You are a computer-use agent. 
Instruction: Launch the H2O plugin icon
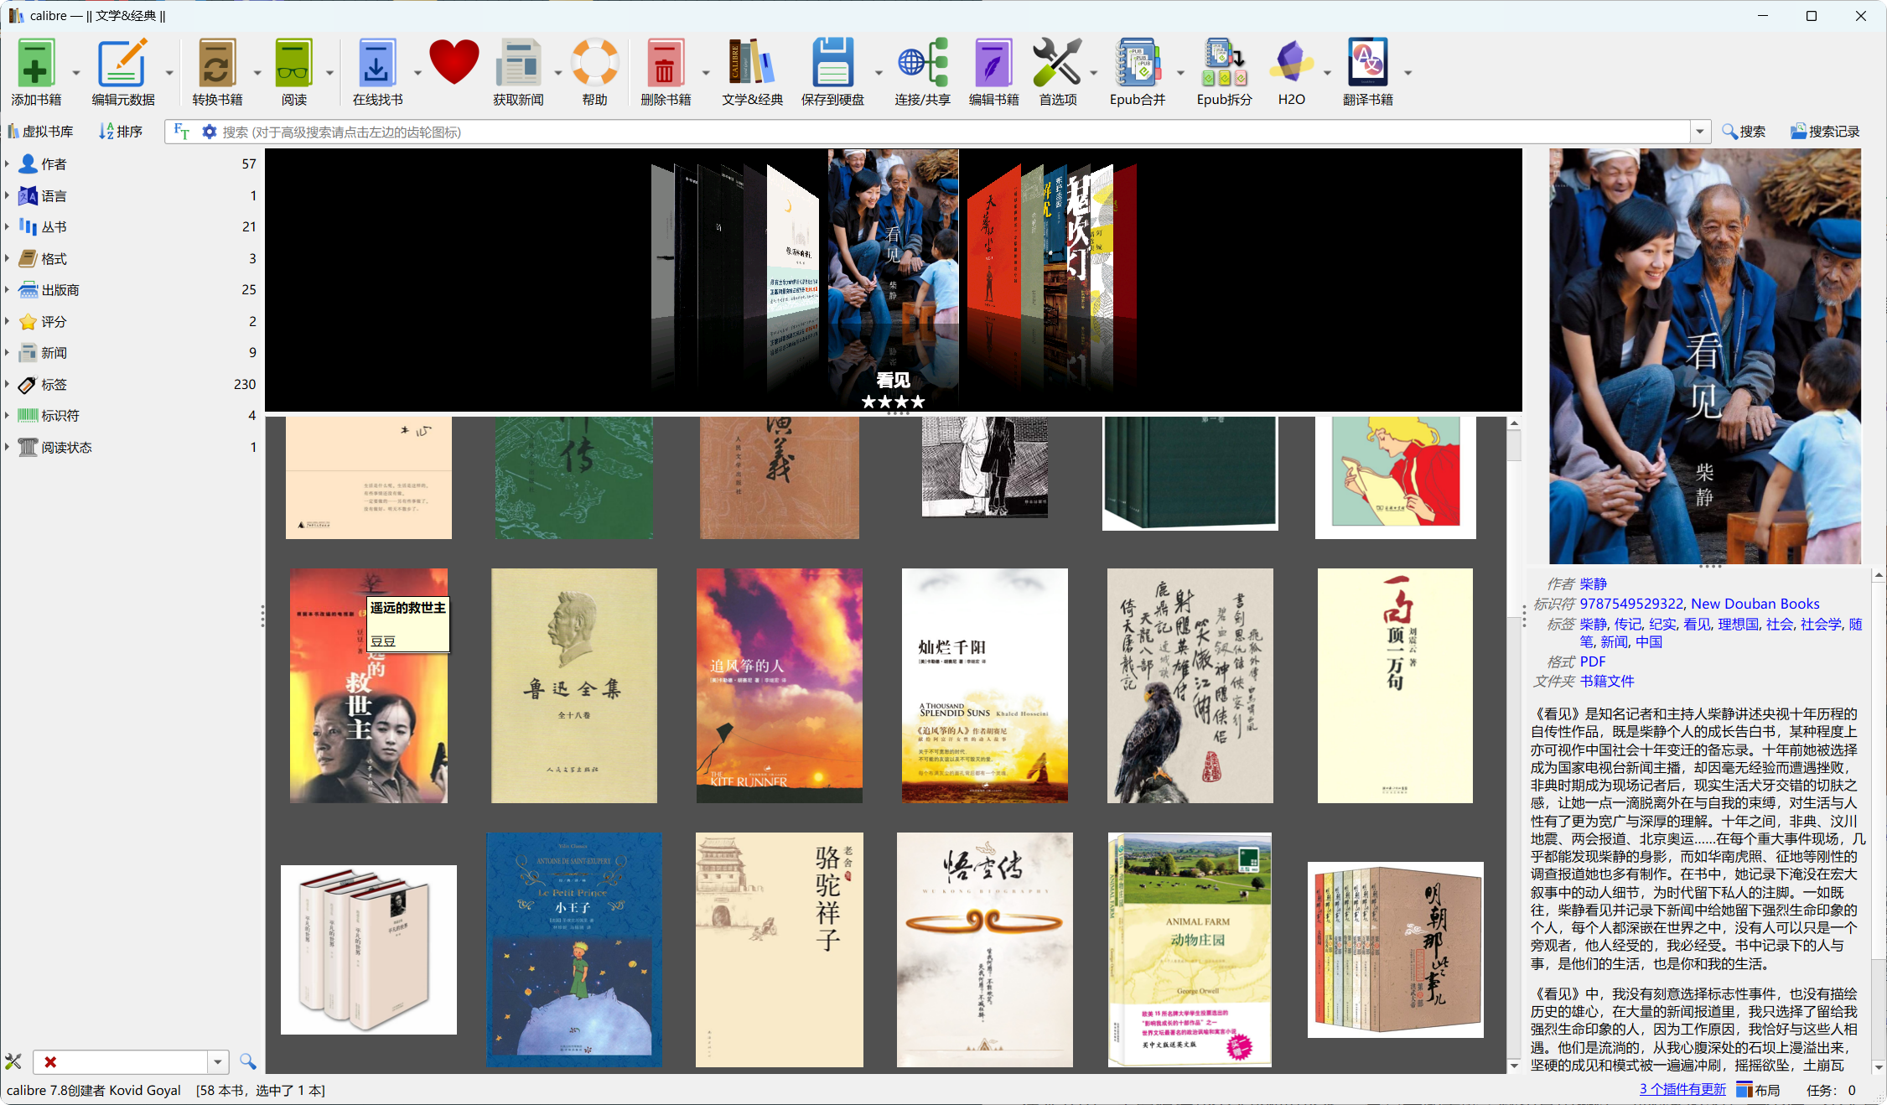(x=1291, y=63)
